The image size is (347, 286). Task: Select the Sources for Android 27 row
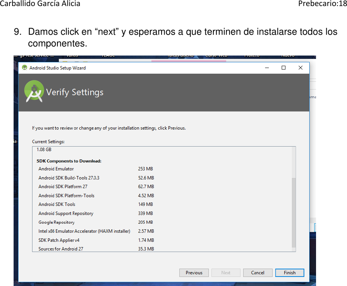[96, 249]
